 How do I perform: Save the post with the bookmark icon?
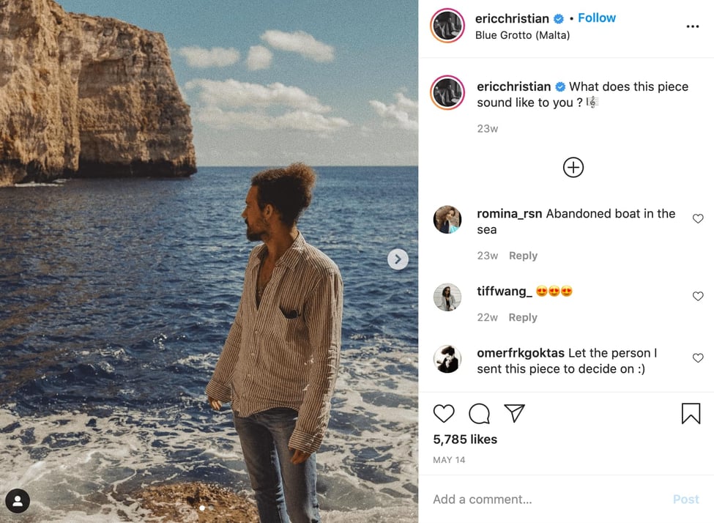(x=691, y=414)
